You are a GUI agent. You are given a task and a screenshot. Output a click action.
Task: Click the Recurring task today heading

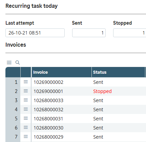tap(32, 6)
